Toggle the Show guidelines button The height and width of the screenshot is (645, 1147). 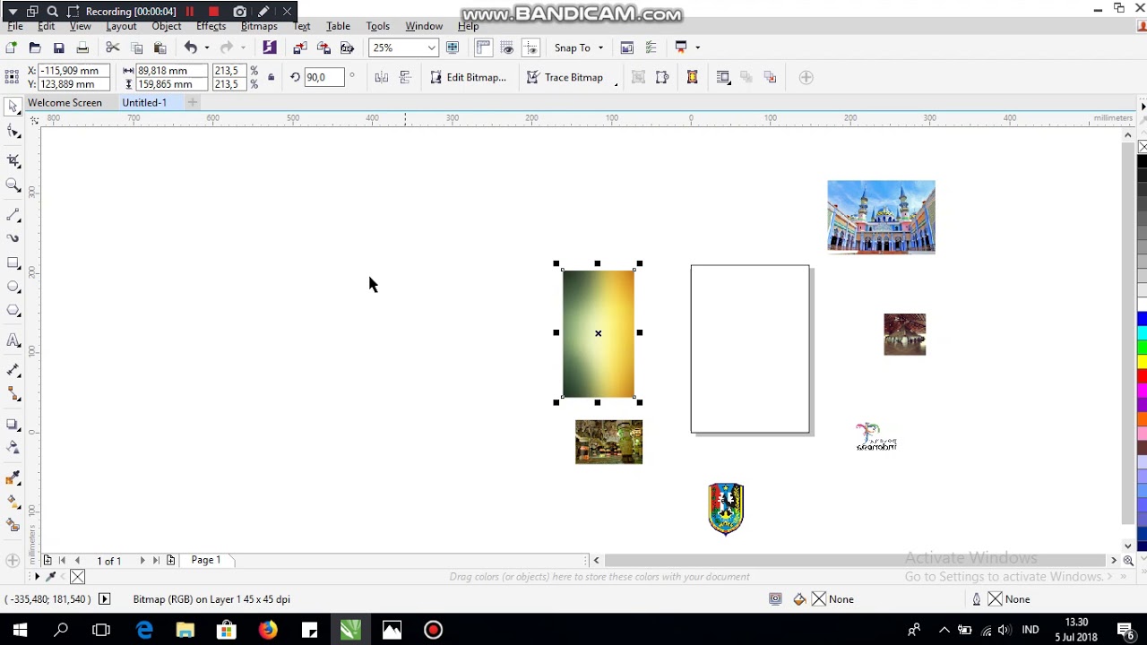point(530,47)
